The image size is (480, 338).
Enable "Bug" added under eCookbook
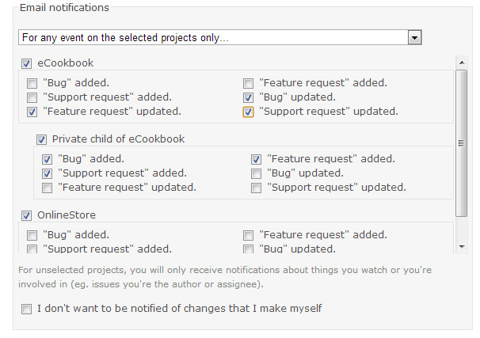32,83
